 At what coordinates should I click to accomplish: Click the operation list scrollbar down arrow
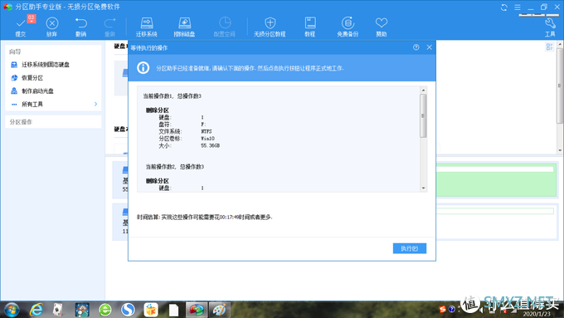[x=423, y=188]
